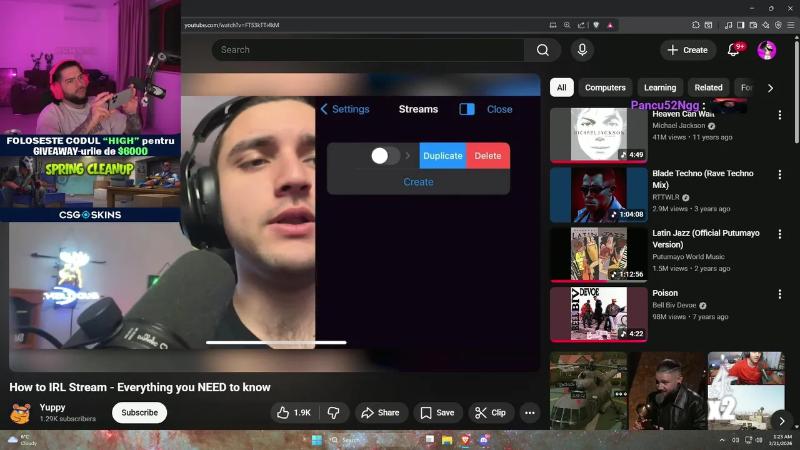Click the YouTube search magnifier button

pyautogui.click(x=542, y=50)
